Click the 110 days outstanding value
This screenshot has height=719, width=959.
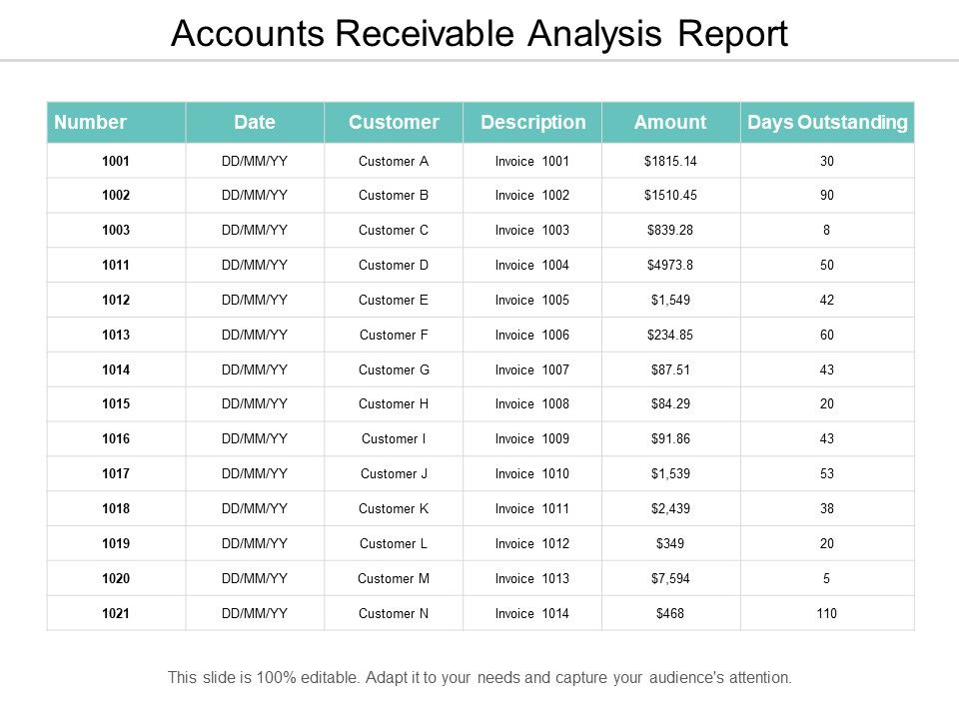coord(826,612)
